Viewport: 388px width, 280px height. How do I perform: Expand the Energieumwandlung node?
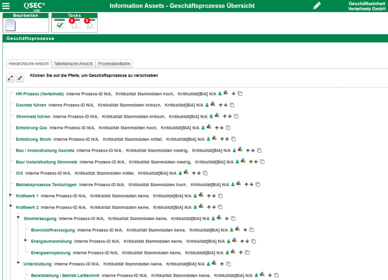[25, 240]
